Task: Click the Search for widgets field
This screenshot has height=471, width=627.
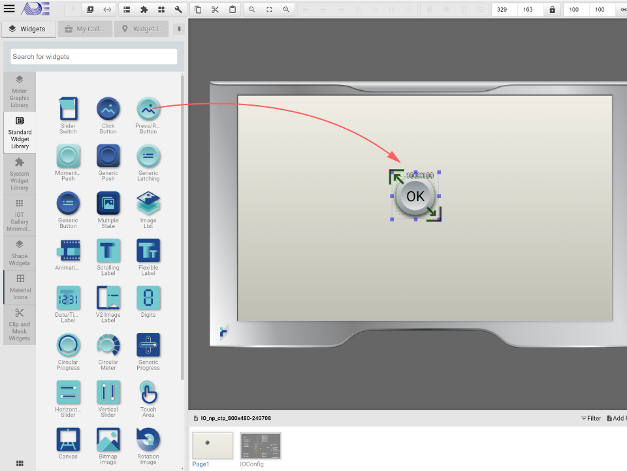Action: point(93,57)
